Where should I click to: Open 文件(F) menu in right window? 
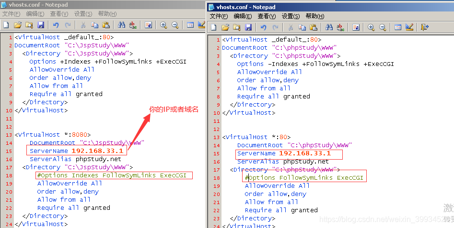pos(219,16)
